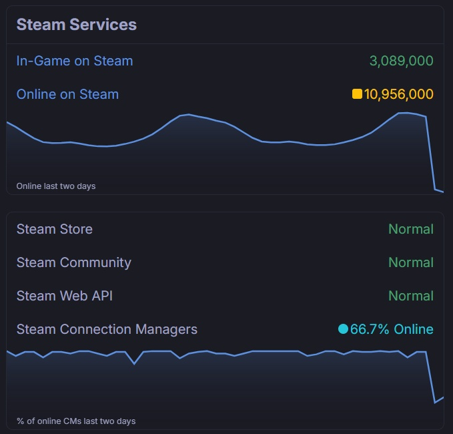453x434 pixels.
Task: Click the Steam Services heading
Action: [x=76, y=25]
